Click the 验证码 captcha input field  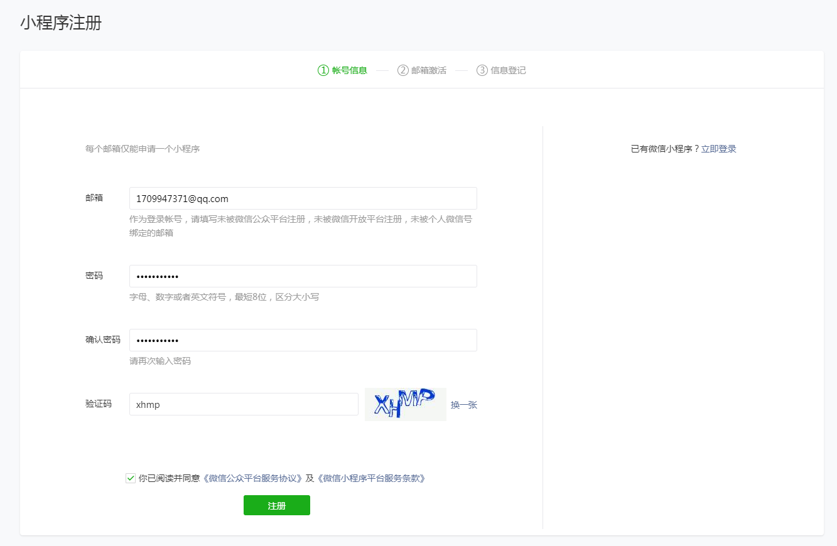(x=244, y=404)
